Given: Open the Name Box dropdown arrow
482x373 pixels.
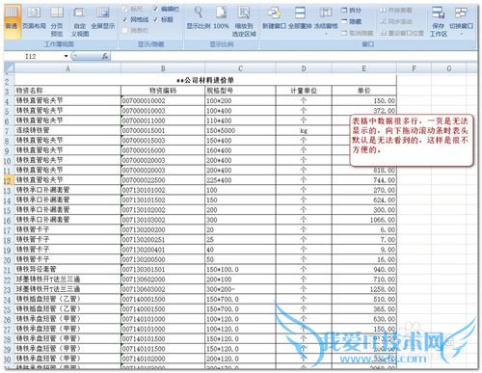Looking at the screenshot, I should (66, 56).
